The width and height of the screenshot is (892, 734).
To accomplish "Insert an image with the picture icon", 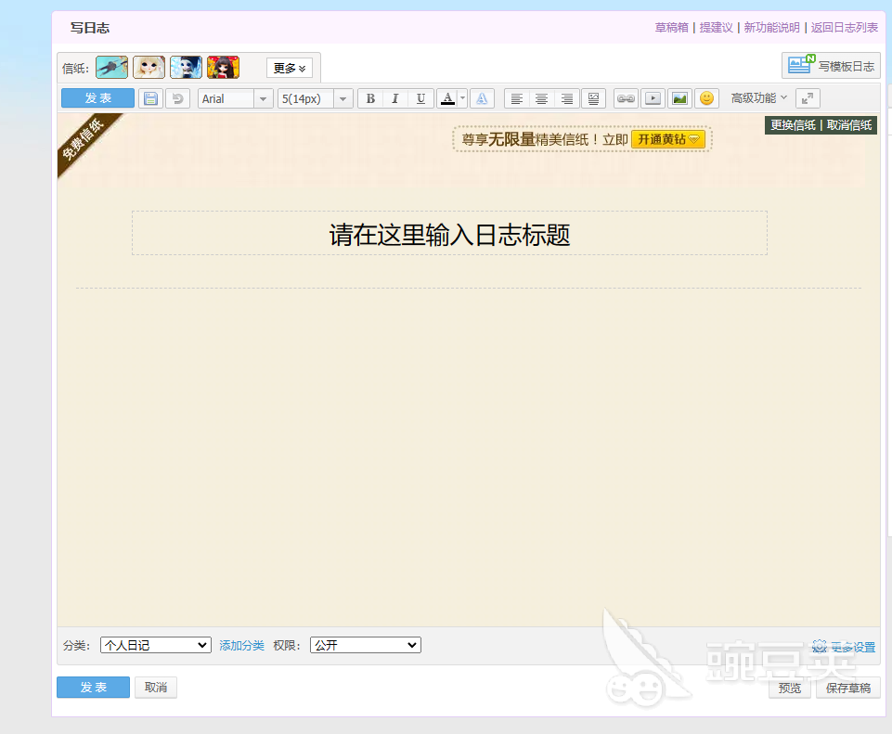I will (x=679, y=97).
